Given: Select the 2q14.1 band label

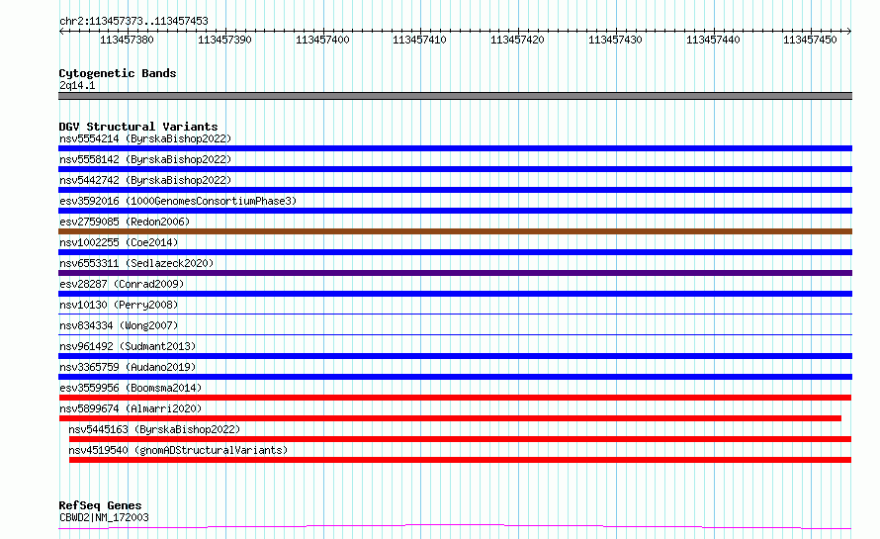Looking at the screenshot, I should [77, 85].
